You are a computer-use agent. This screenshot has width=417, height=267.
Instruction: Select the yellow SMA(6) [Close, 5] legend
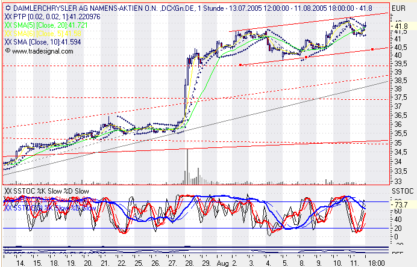43,34
